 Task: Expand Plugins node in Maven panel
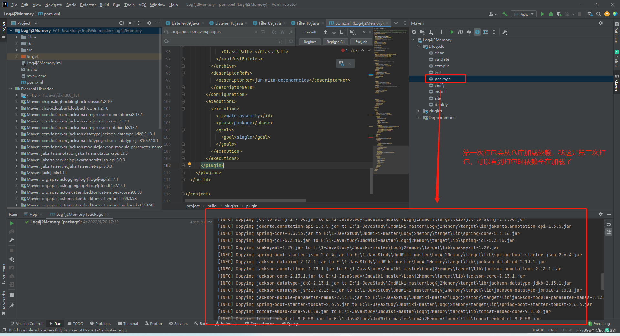[x=419, y=111]
